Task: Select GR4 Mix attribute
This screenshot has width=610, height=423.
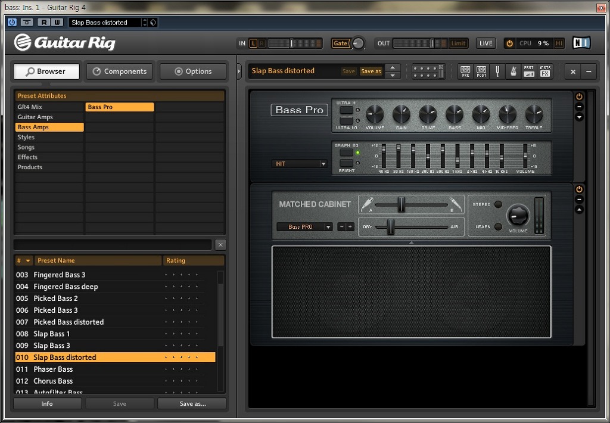Action: pyautogui.click(x=49, y=107)
